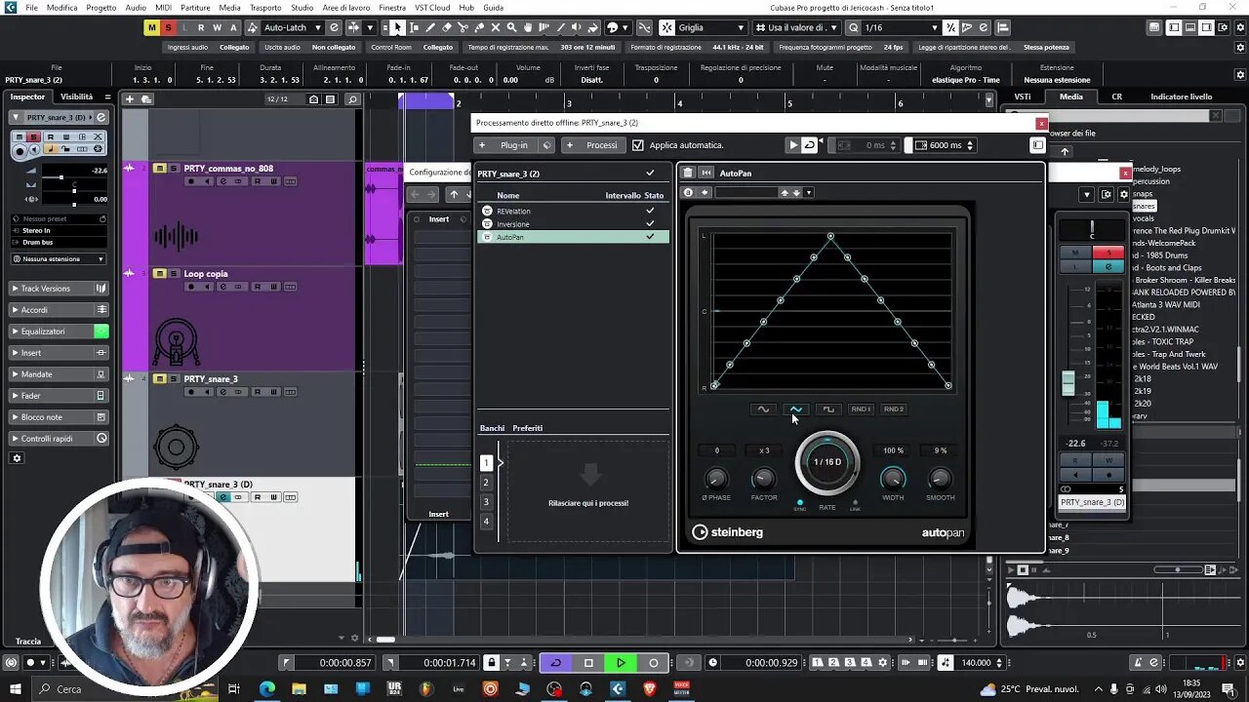The width and height of the screenshot is (1249, 702).
Task: Toggle global Solo button in toolbar
Action: pos(168,27)
